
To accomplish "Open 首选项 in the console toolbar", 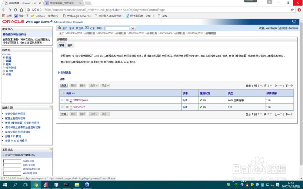I will (80, 28).
